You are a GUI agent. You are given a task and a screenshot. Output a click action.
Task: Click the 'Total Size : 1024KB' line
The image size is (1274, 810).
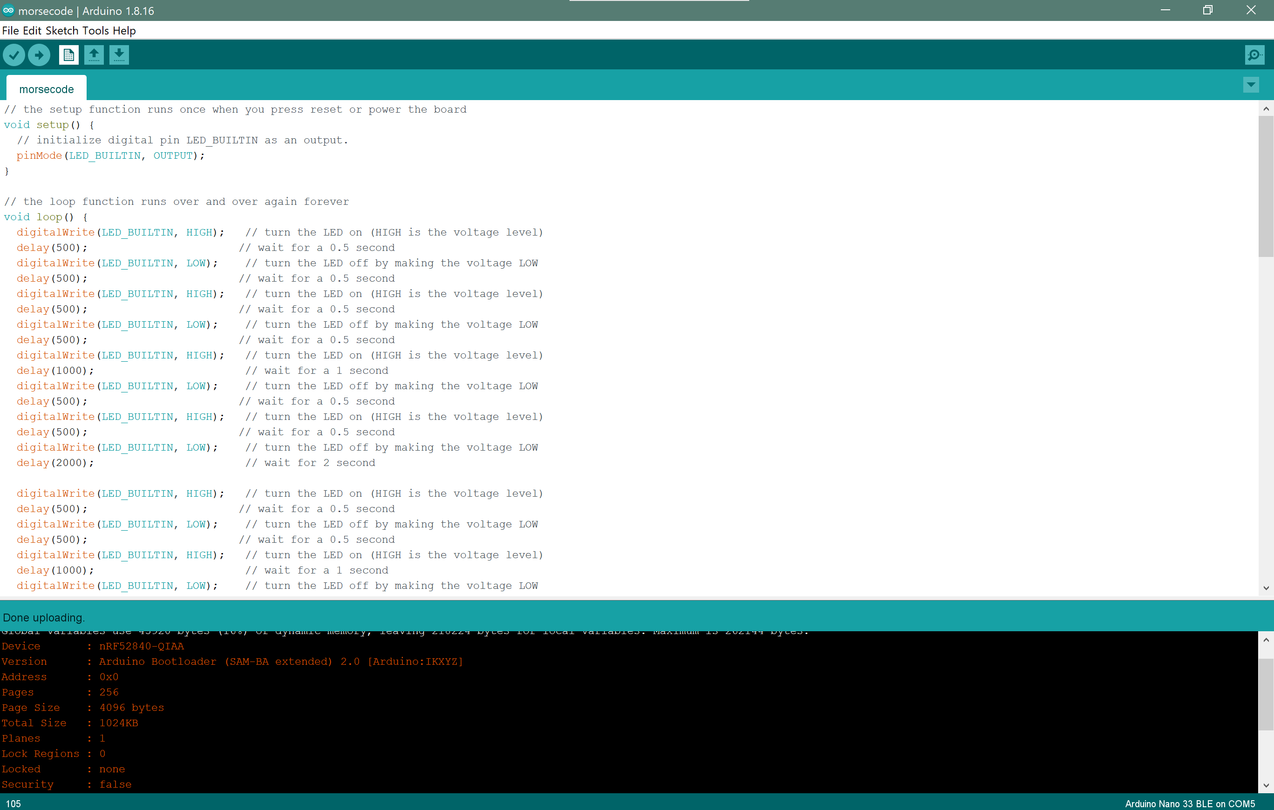pos(70,722)
